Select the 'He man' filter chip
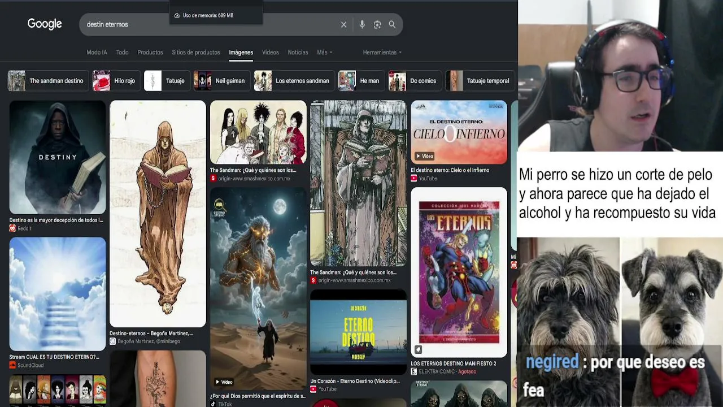The height and width of the screenshot is (407, 723). point(361,81)
